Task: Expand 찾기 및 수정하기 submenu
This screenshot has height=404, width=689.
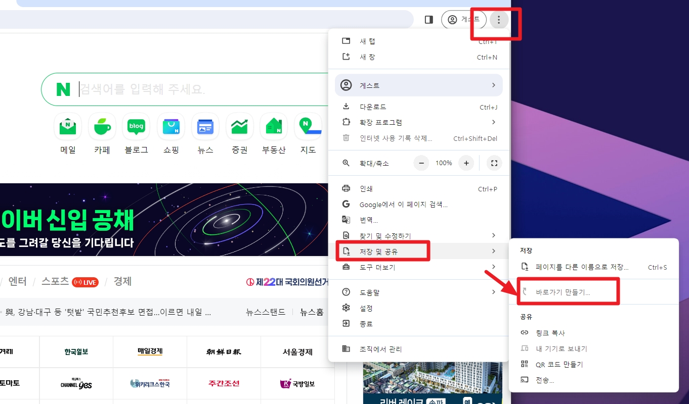Action: click(x=418, y=236)
